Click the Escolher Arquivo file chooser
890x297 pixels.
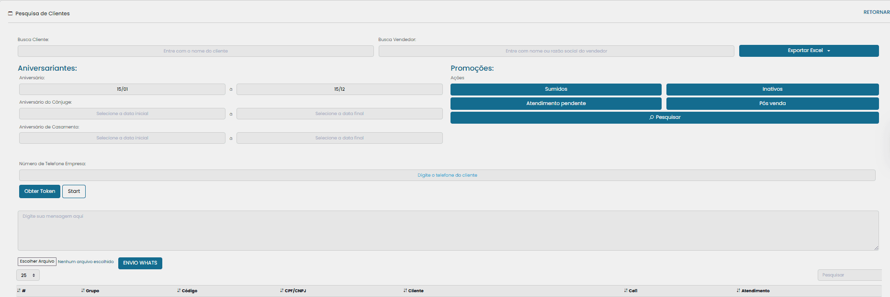point(37,262)
